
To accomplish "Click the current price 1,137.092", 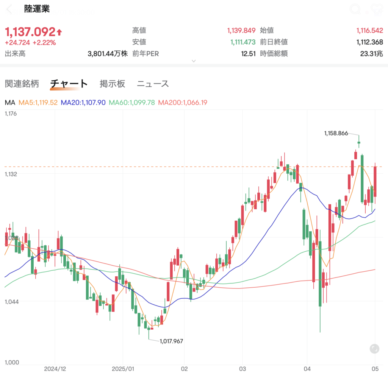I will tap(30, 32).
